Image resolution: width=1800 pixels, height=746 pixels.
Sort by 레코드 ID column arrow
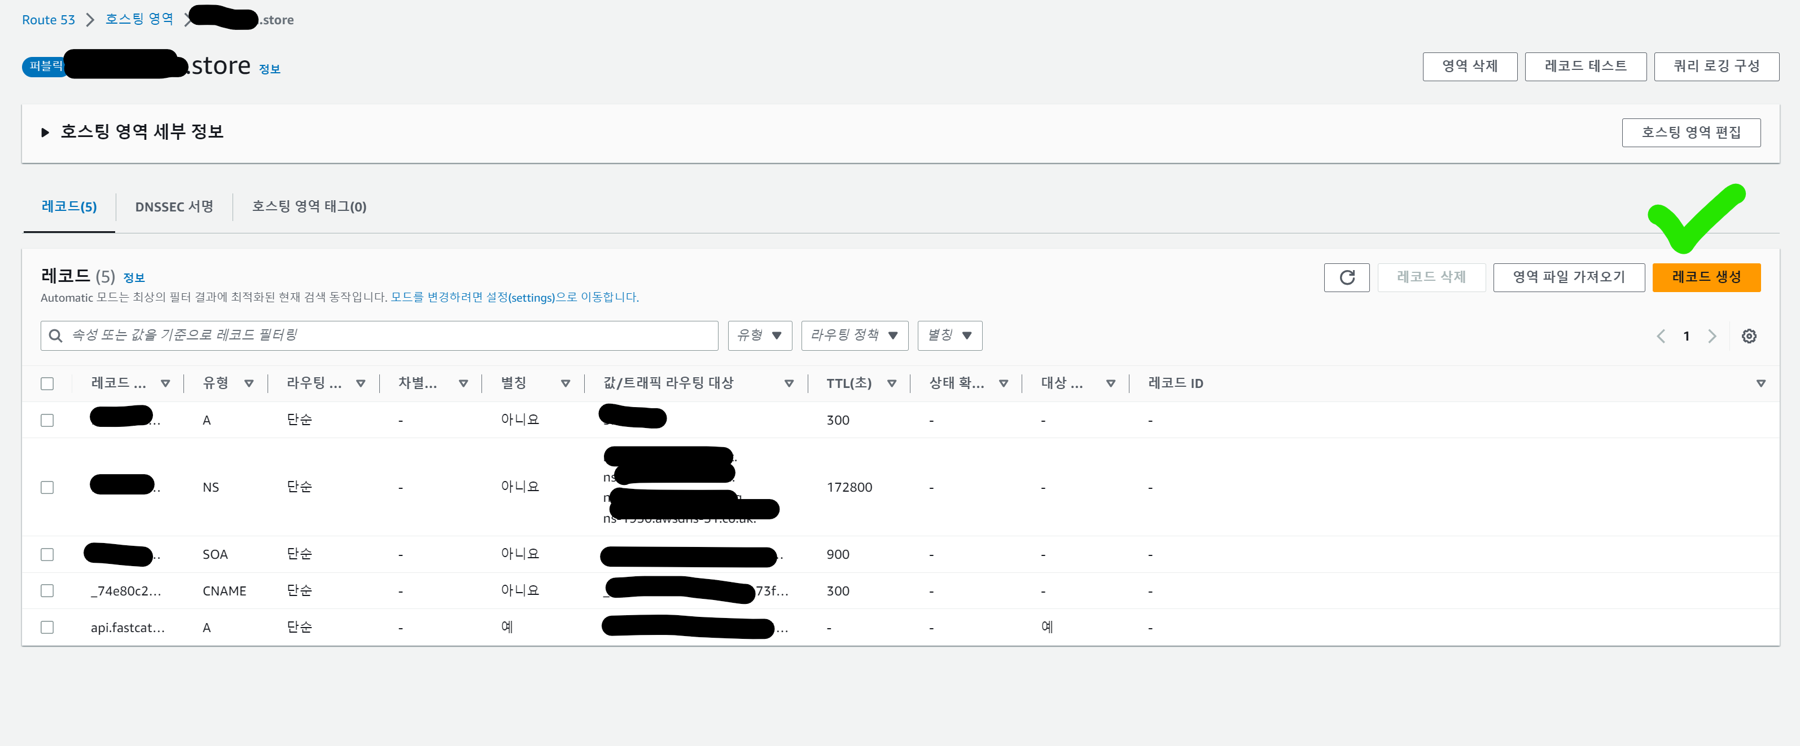pyautogui.click(x=1760, y=383)
